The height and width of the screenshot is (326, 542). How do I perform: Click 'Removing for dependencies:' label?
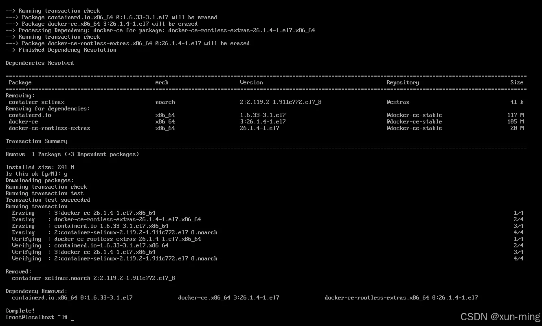point(48,108)
